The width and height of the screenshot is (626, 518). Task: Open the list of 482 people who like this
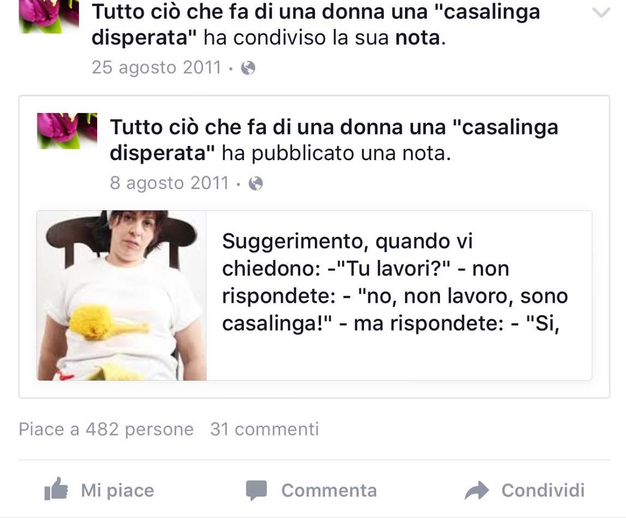point(106,429)
